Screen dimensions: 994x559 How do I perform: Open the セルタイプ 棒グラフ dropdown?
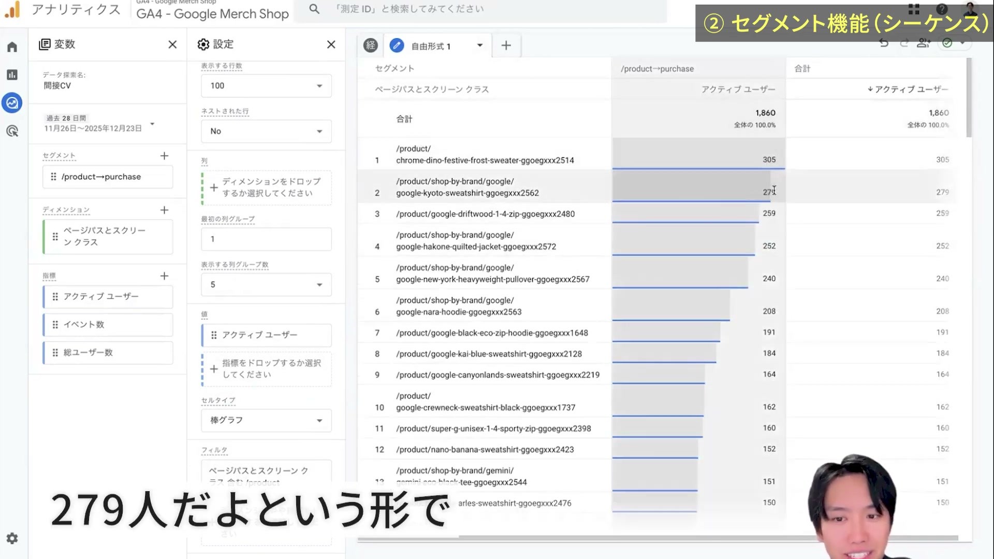pos(266,420)
